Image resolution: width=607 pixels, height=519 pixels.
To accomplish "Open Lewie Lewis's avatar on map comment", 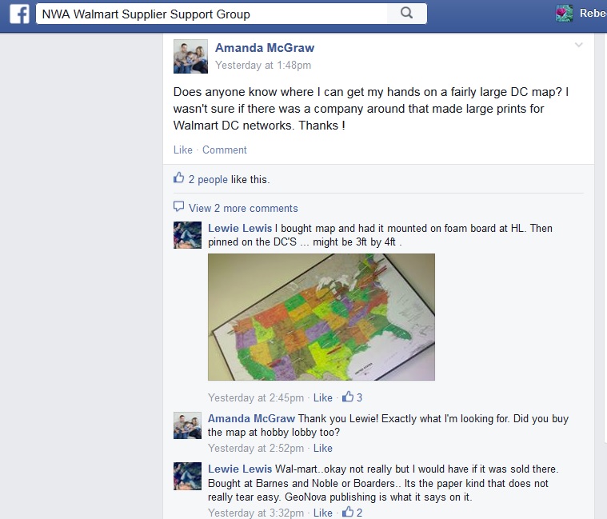I will pos(187,235).
